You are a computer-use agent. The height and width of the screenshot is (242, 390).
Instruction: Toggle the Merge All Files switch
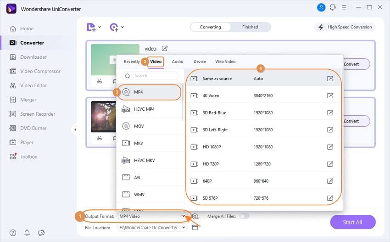pyautogui.click(x=244, y=216)
